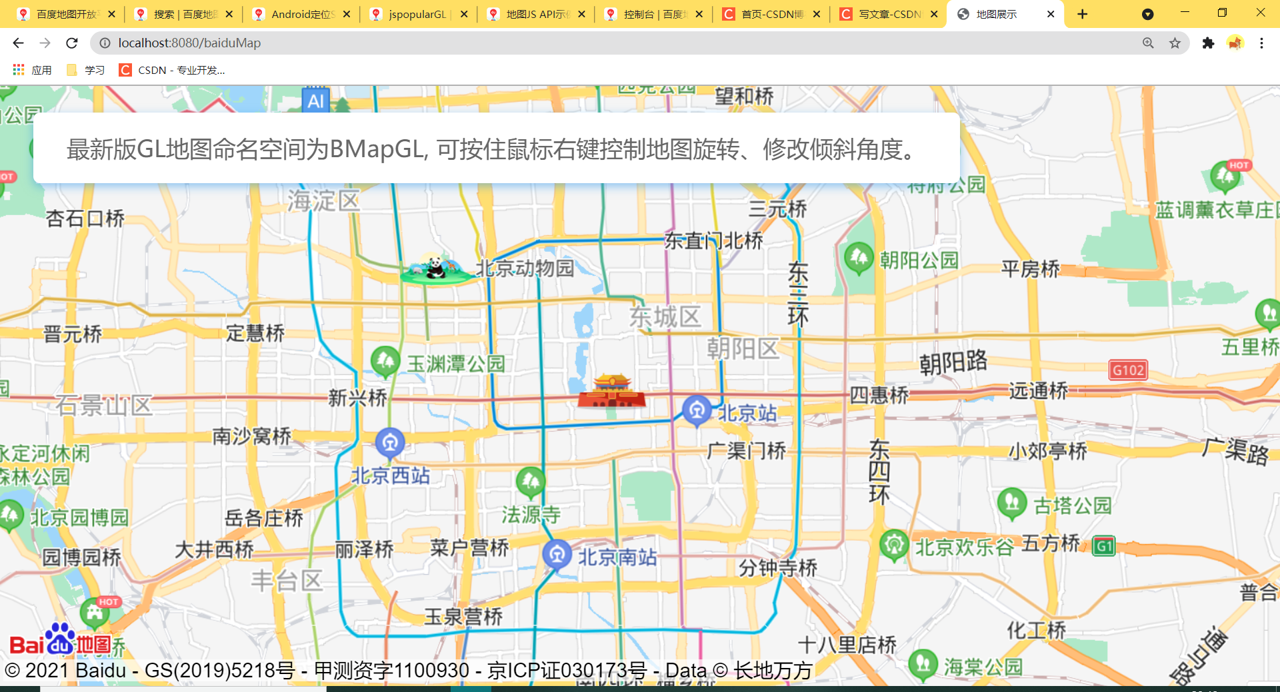Reload the baiduMap page
The width and height of the screenshot is (1280, 692).
click(x=72, y=43)
